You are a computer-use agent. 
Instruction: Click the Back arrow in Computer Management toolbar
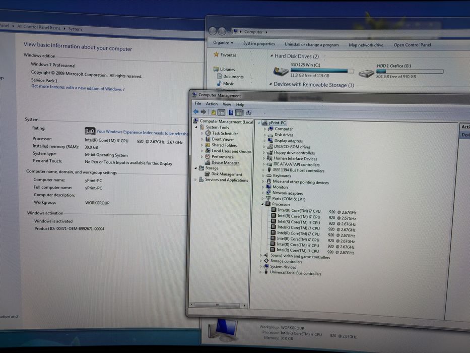coord(196,111)
